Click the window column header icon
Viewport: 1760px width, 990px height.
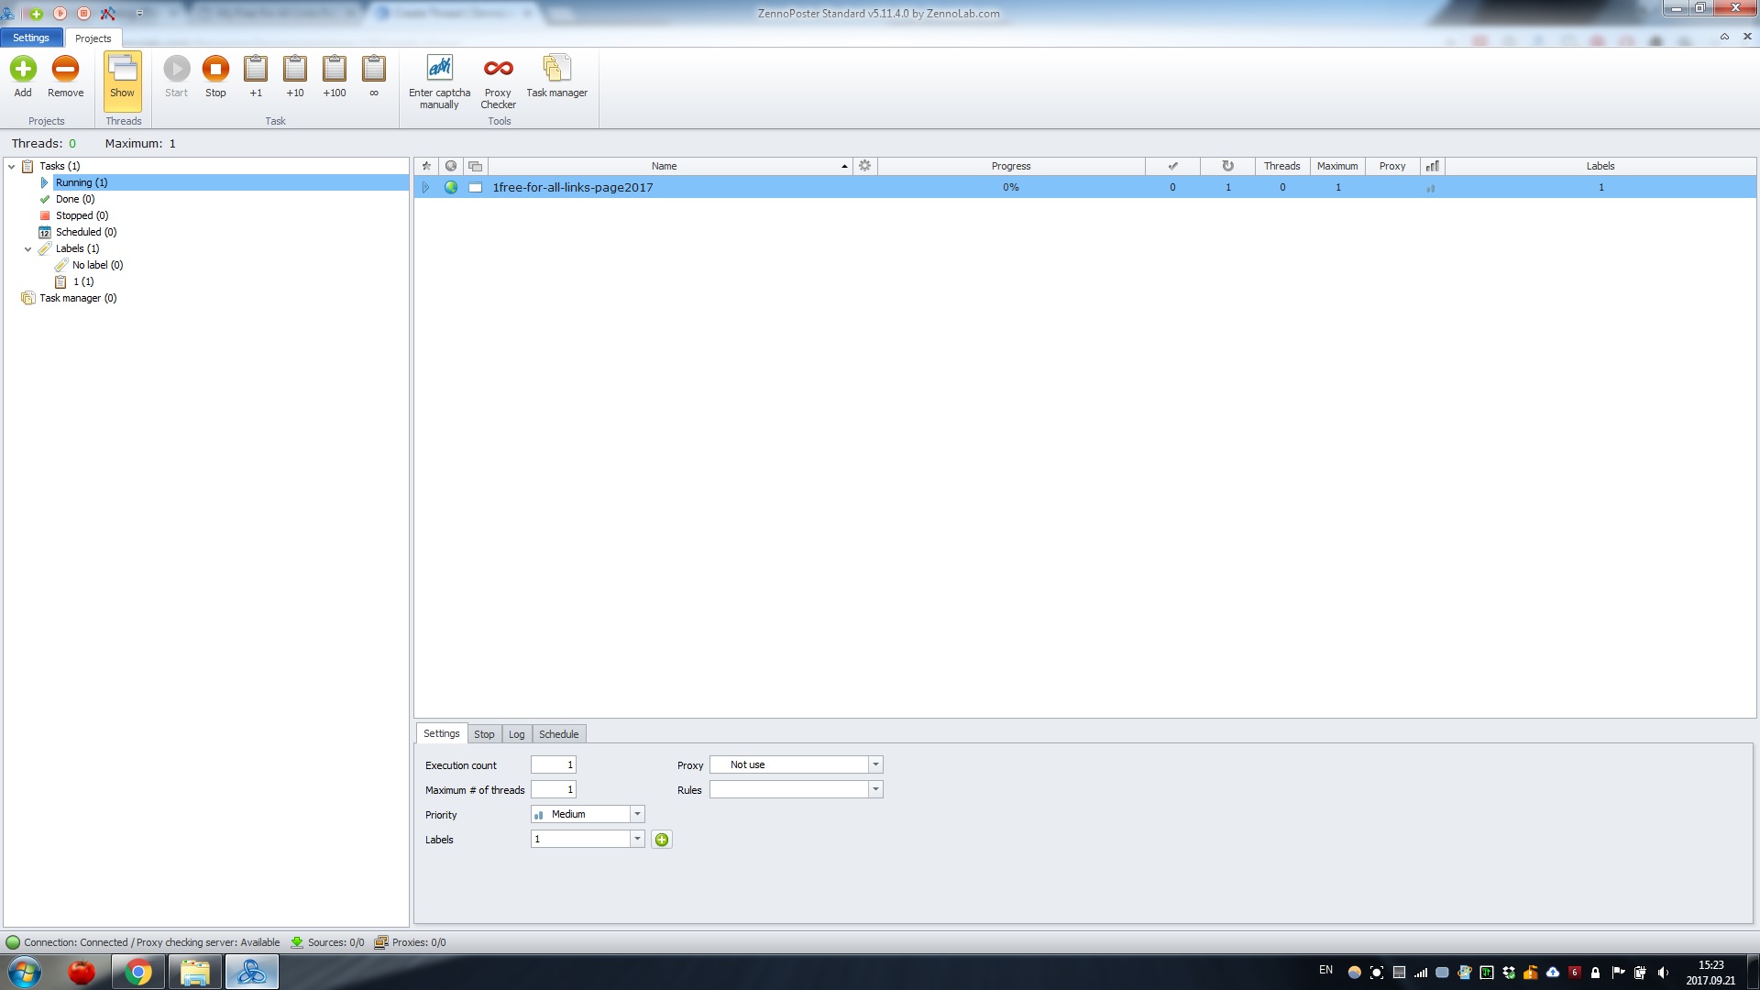pos(475,166)
